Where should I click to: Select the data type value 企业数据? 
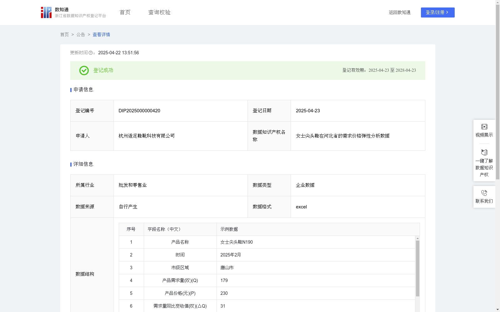[305, 185]
